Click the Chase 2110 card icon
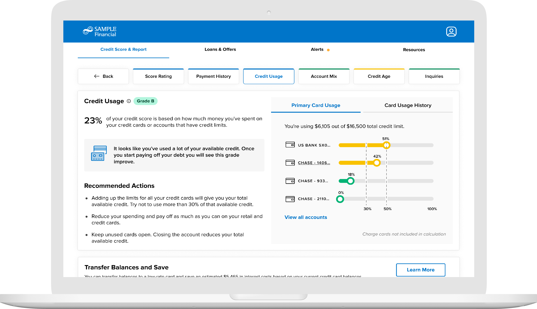The width and height of the screenshot is (537, 309). pos(290,199)
